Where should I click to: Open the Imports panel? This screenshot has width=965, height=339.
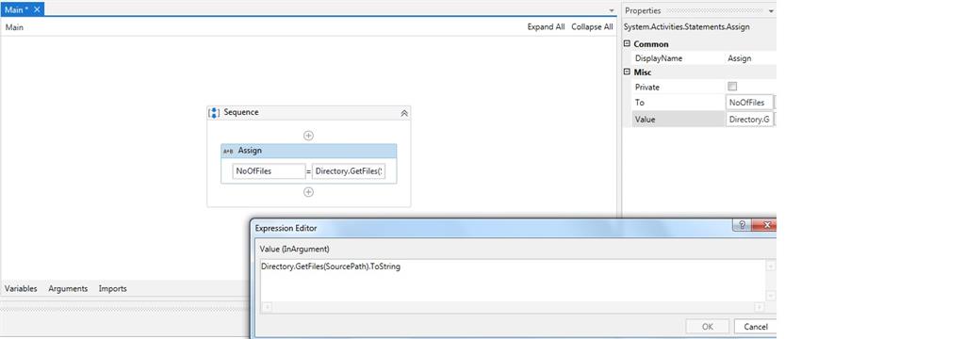(113, 288)
